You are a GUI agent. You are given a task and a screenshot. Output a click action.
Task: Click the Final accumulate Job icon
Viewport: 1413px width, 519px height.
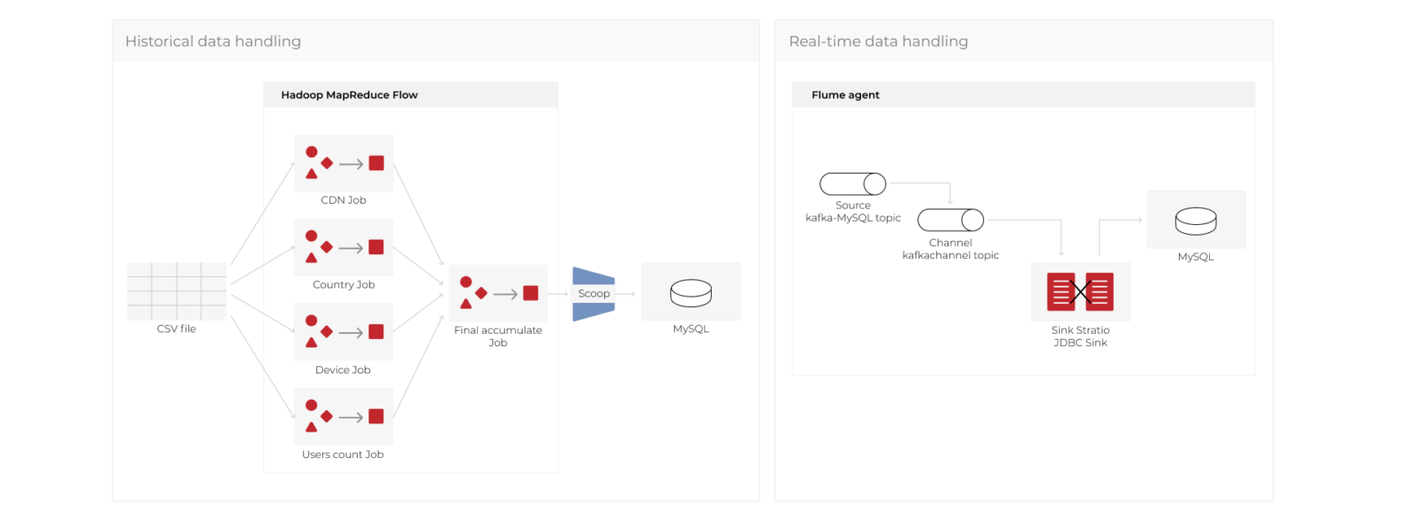(x=498, y=293)
